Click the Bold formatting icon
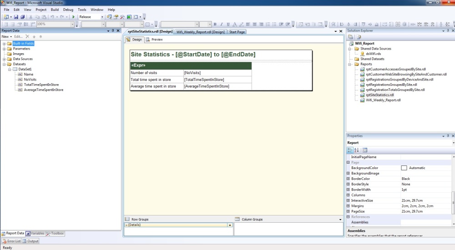The height and width of the screenshot is (250, 455). [215, 24]
